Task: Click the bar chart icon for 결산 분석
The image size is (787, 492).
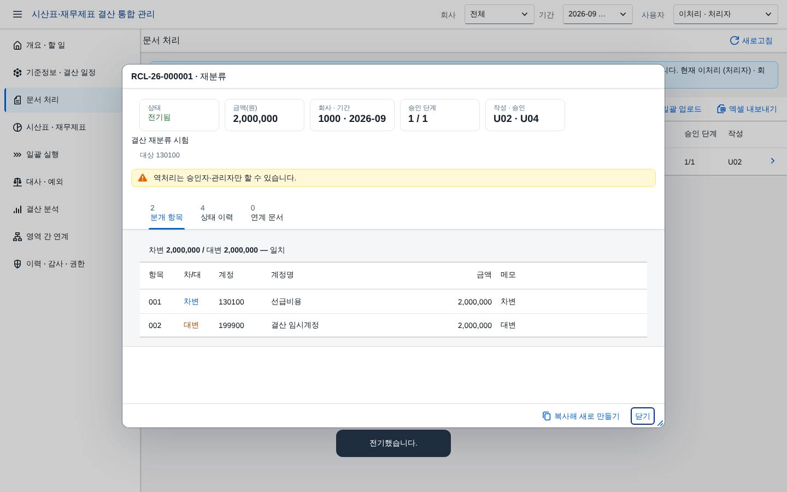Action: [x=17, y=209]
